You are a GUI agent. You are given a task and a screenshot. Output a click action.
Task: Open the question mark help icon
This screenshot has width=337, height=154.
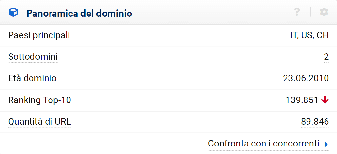coord(297,12)
